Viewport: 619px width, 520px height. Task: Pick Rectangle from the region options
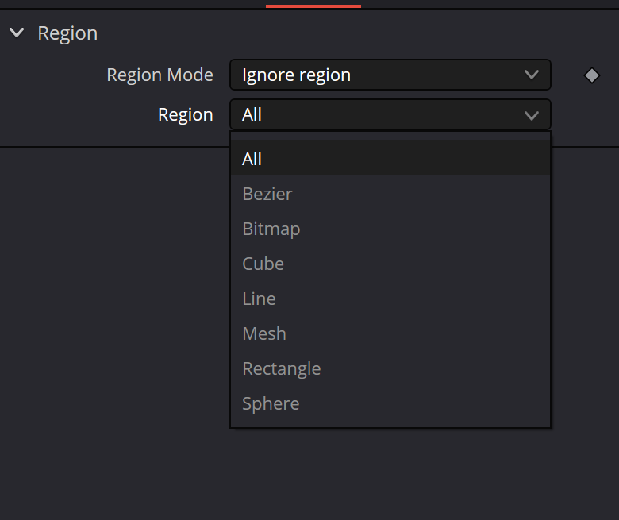[x=390, y=369]
